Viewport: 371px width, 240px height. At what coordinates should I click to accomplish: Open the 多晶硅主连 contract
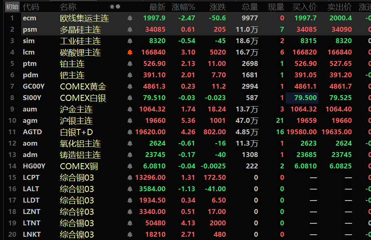click(80, 30)
